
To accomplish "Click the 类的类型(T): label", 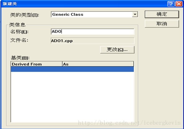I will 25,15.
